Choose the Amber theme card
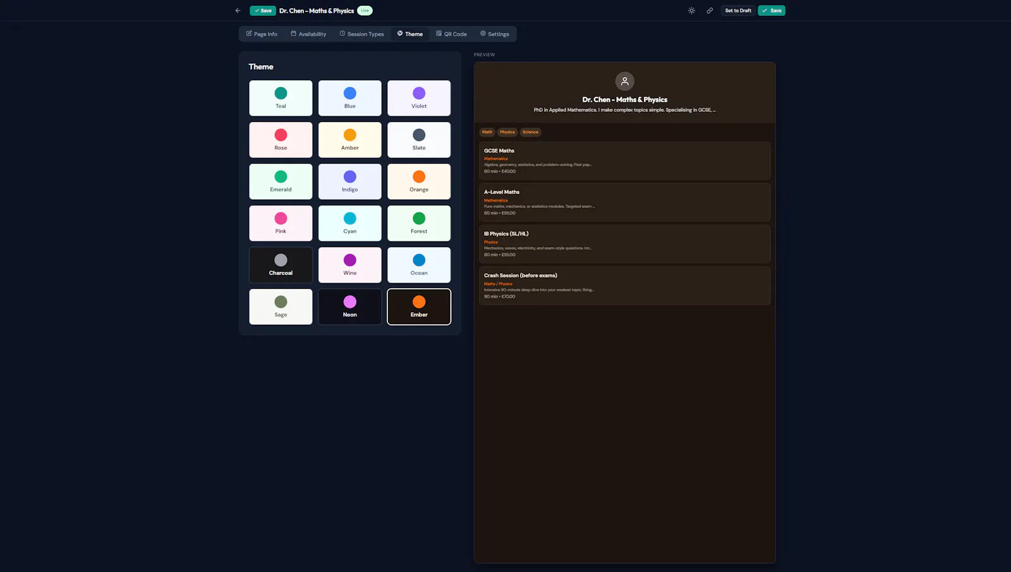 [350, 140]
